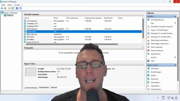Click Umbenennen rename action
The height and width of the screenshot is (101, 180).
156,89
